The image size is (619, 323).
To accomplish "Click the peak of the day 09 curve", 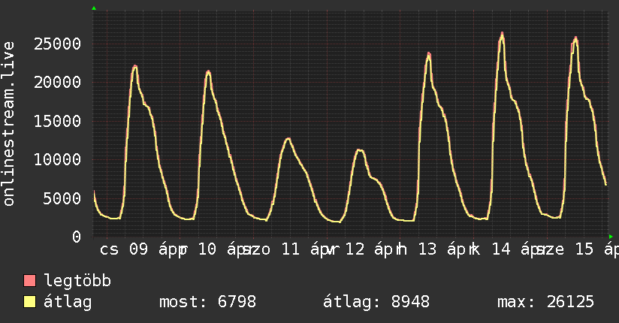I will coord(135,66).
